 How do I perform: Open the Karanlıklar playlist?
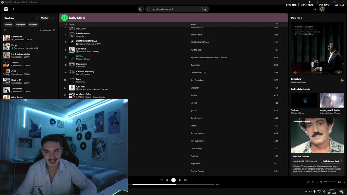(x=30, y=38)
